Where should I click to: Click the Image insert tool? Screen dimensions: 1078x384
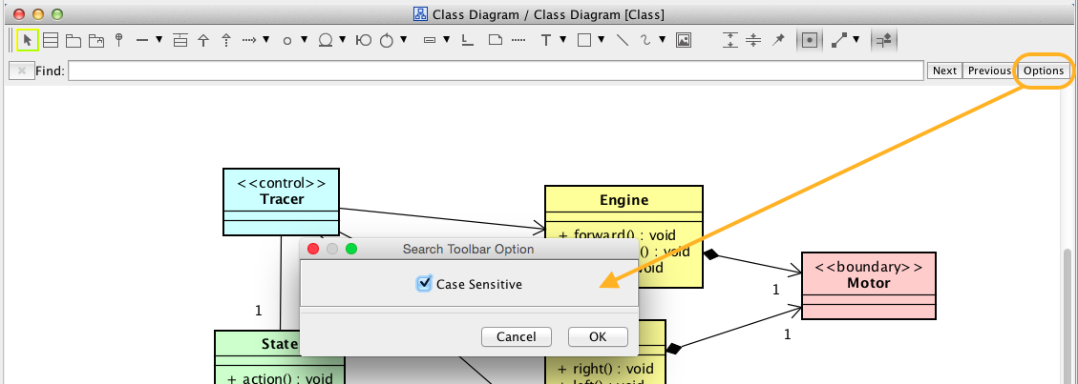pos(683,40)
